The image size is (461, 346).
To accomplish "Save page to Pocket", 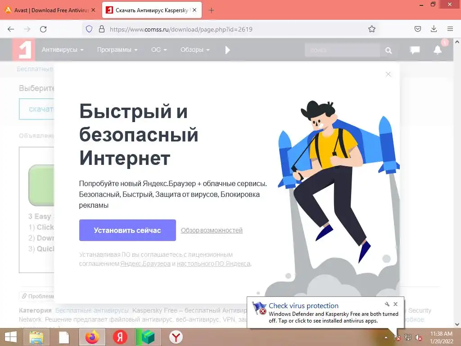I will coord(417,29).
